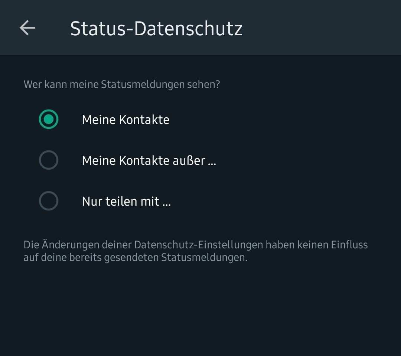Tap the green dot inside the selected radio
This screenshot has width=401, height=356.
pyautogui.click(x=49, y=120)
